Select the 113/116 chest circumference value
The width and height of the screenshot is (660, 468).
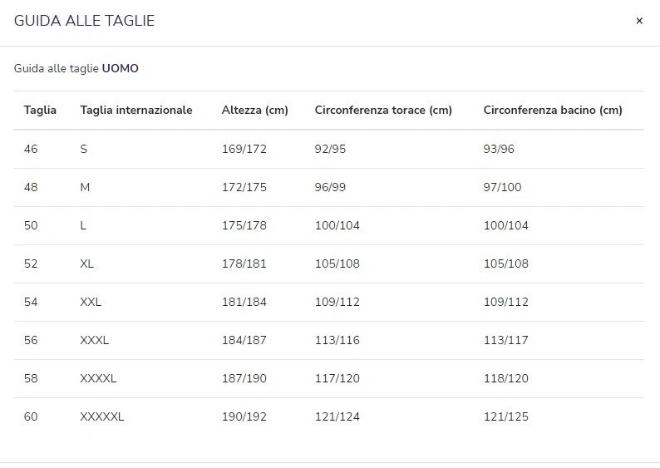click(x=337, y=340)
